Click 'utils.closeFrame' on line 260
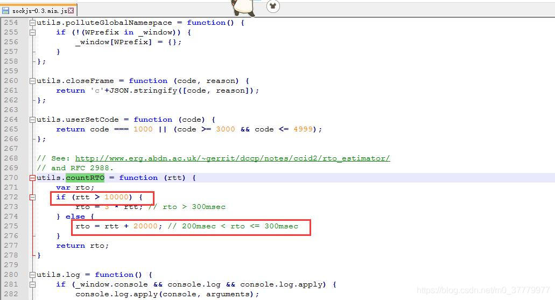The height and width of the screenshot is (300, 555). coord(75,81)
